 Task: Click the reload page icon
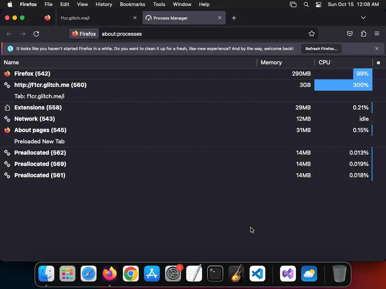(36, 33)
